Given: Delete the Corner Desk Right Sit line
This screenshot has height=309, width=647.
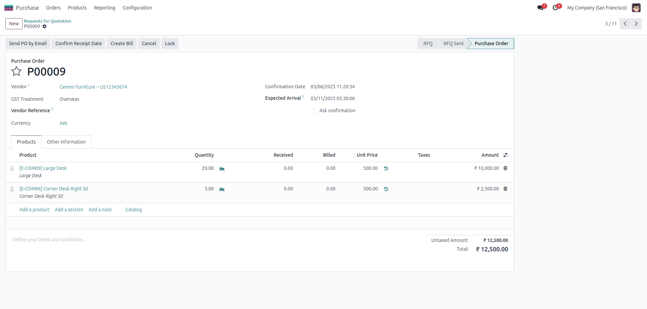Looking at the screenshot, I should click(505, 189).
